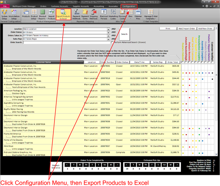This screenshot has width=220, height=186.
Task: Expand the Sales Rep dropdown
Action: pyautogui.click(x=108, y=39)
